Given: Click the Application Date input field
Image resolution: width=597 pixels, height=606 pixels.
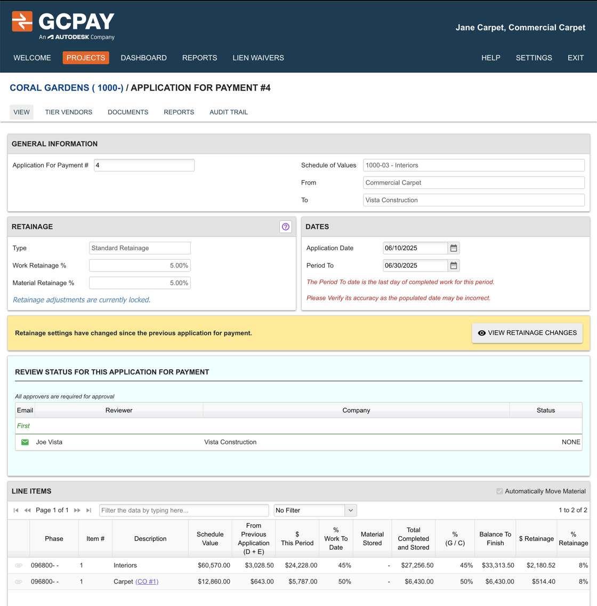Looking at the screenshot, I should (x=415, y=248).
